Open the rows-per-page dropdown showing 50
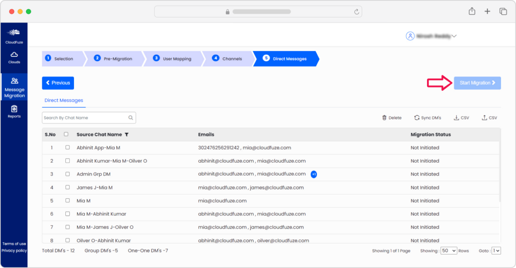Image resolution: width=516 pixels, height=268 pixels. [x=448, y=250]
